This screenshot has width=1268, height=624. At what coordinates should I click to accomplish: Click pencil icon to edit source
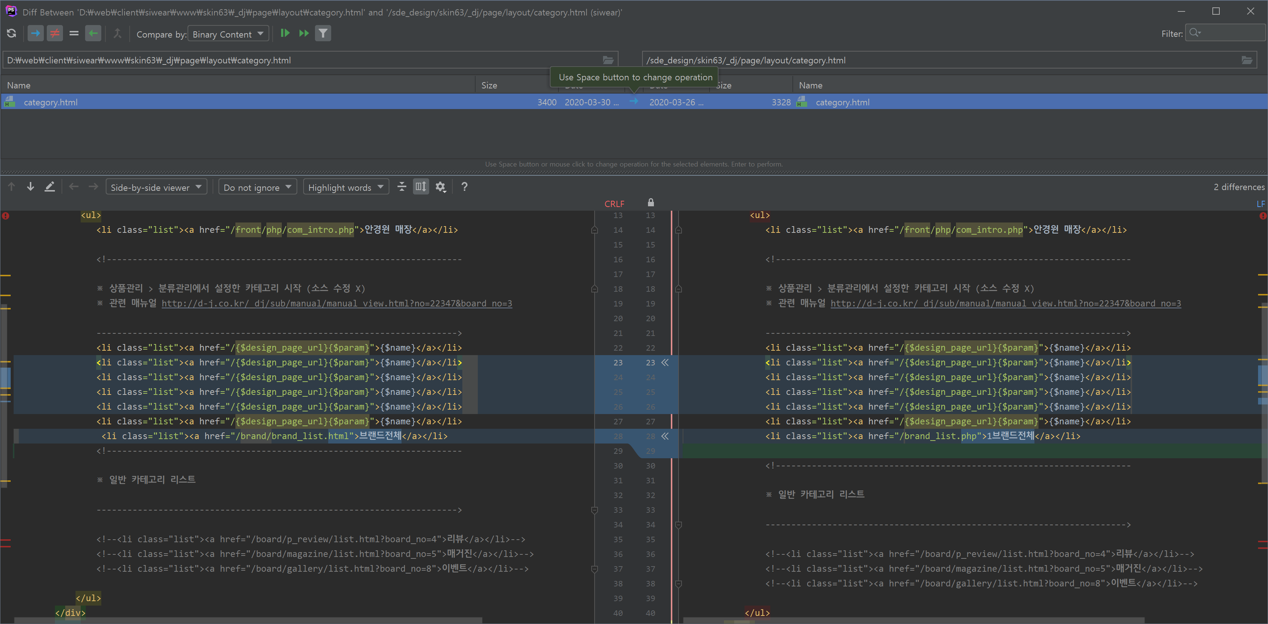pyautogui.click(x=50, y=187)
